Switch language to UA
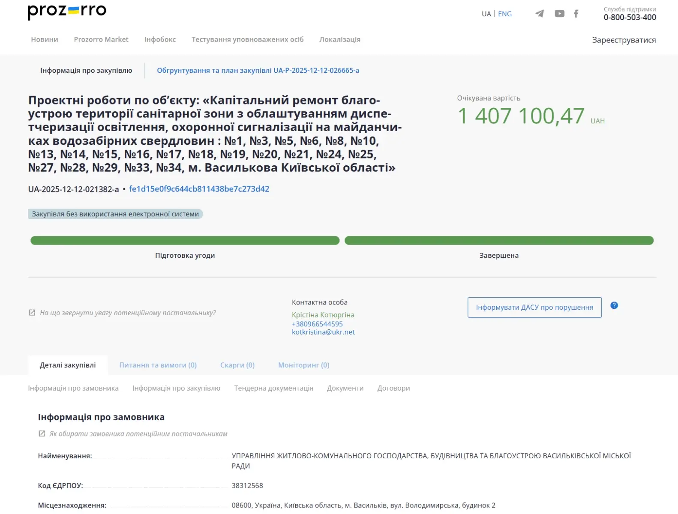This screenshot has width=678, height=514. tap(486, 14)
